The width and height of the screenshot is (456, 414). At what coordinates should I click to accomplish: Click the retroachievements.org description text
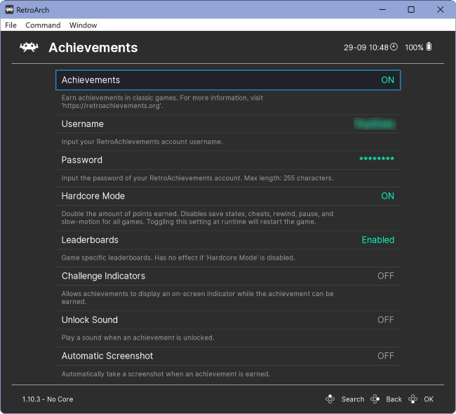pos(162,102)
